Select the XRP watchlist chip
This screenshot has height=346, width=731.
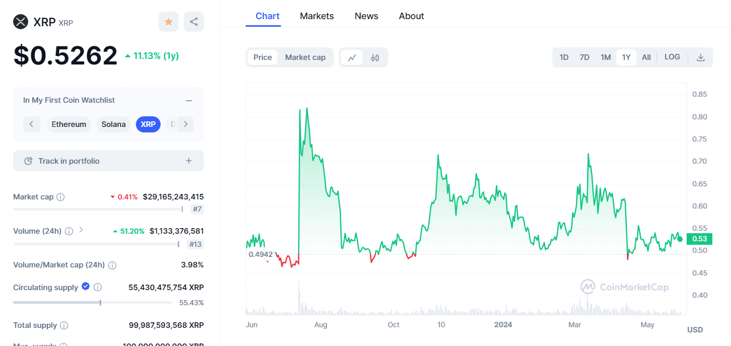click(x=148, y=124)
